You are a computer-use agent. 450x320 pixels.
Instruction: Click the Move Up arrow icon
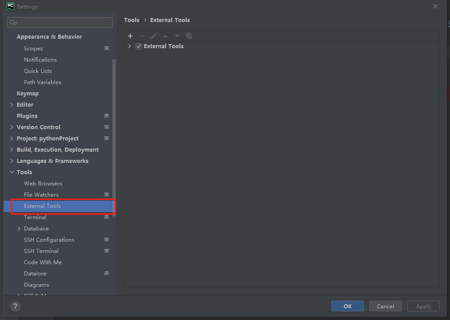point(165,36)
